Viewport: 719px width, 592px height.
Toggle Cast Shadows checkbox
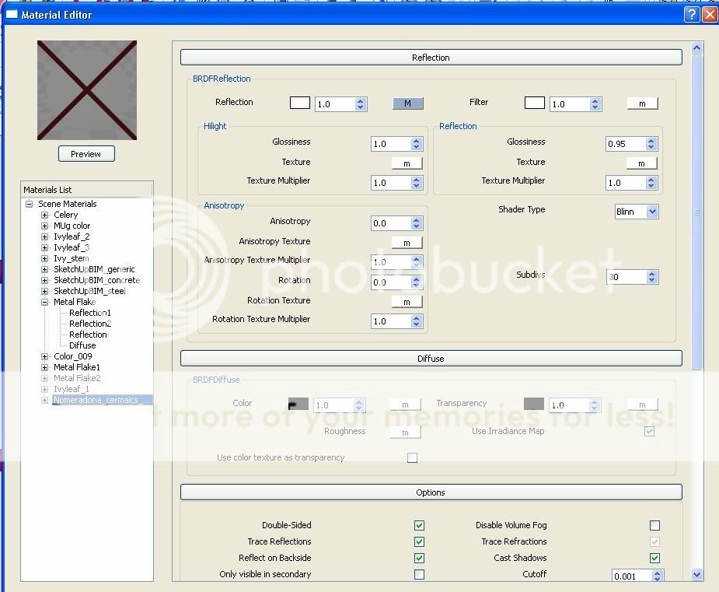coord(654,559)
